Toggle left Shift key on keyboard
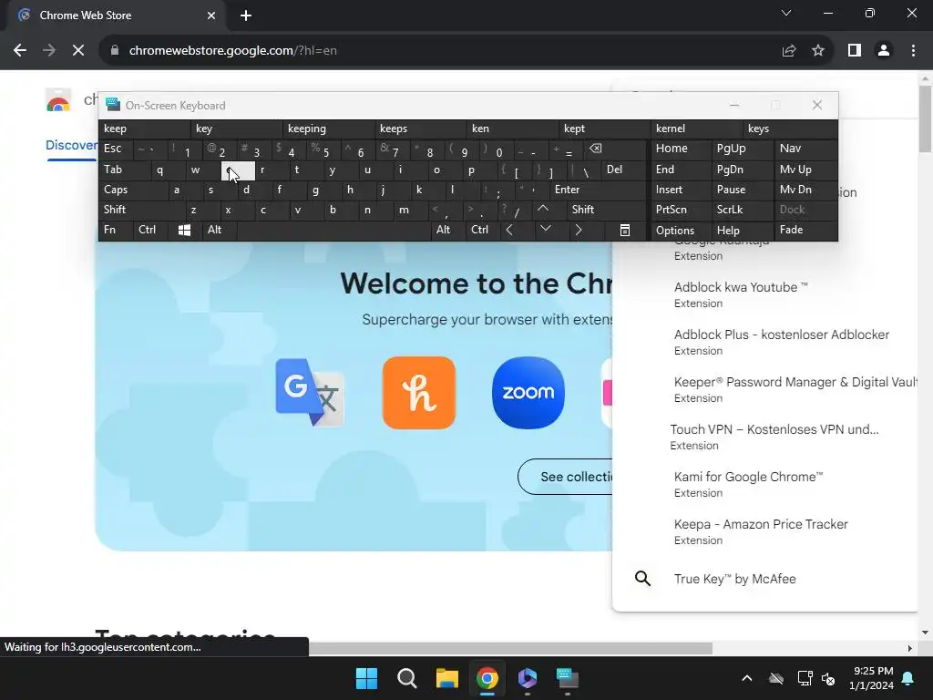933x700 pixels. coord(141,210)
